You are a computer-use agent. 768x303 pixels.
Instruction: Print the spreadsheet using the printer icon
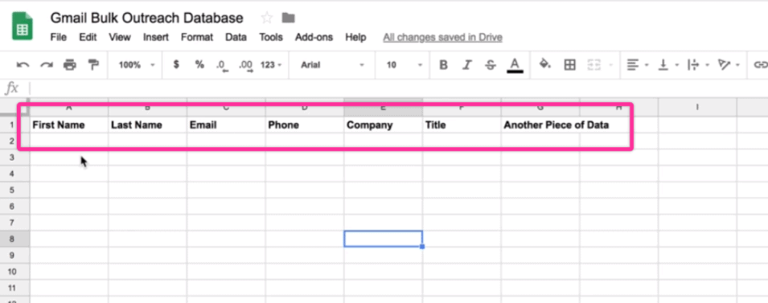[x=70, y=64]
